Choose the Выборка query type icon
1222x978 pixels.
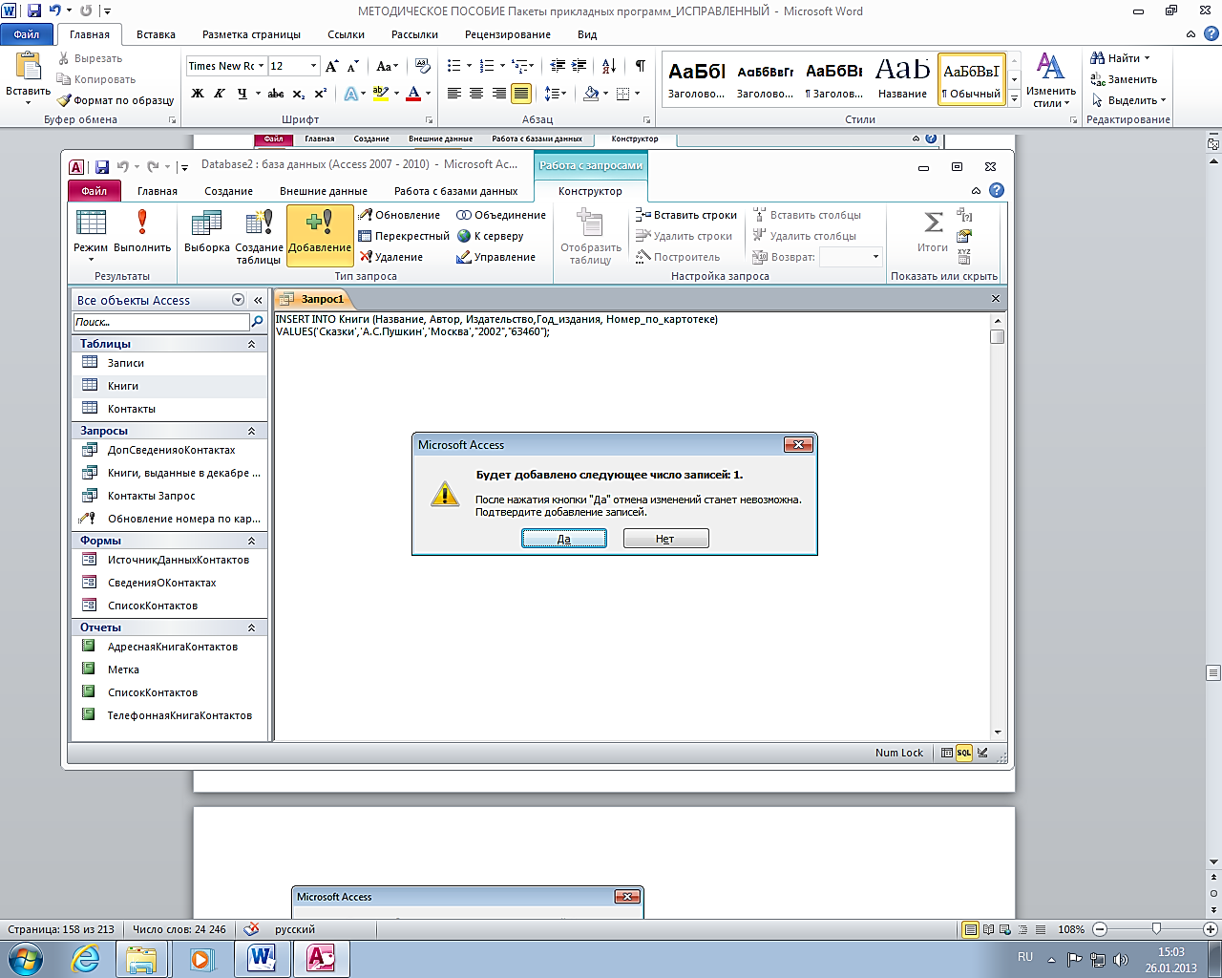(207, 232)
